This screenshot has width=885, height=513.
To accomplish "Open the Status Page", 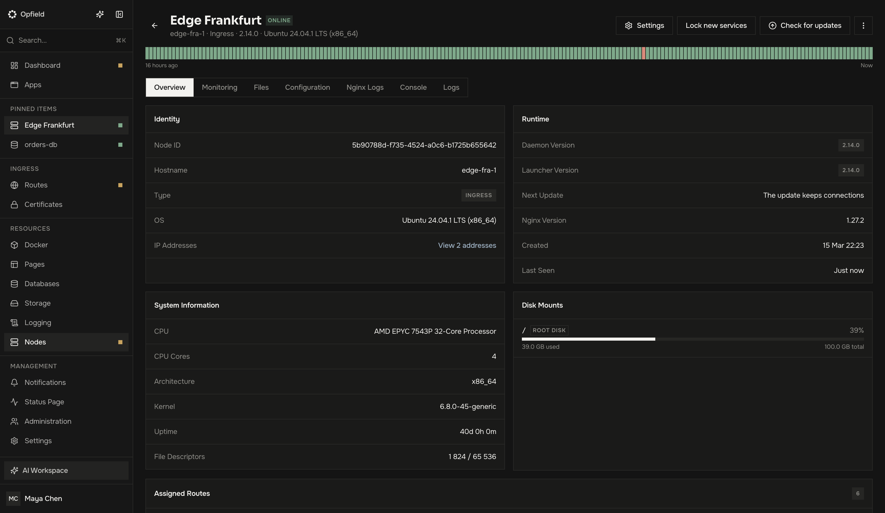I will click(66, 402).
